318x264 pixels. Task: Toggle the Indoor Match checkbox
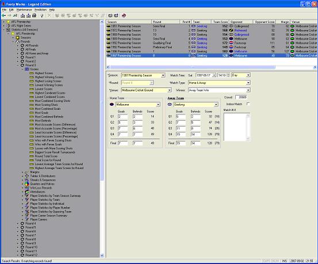248,104
